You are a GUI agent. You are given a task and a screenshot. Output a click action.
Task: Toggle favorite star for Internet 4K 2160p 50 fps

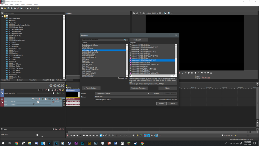130,50
